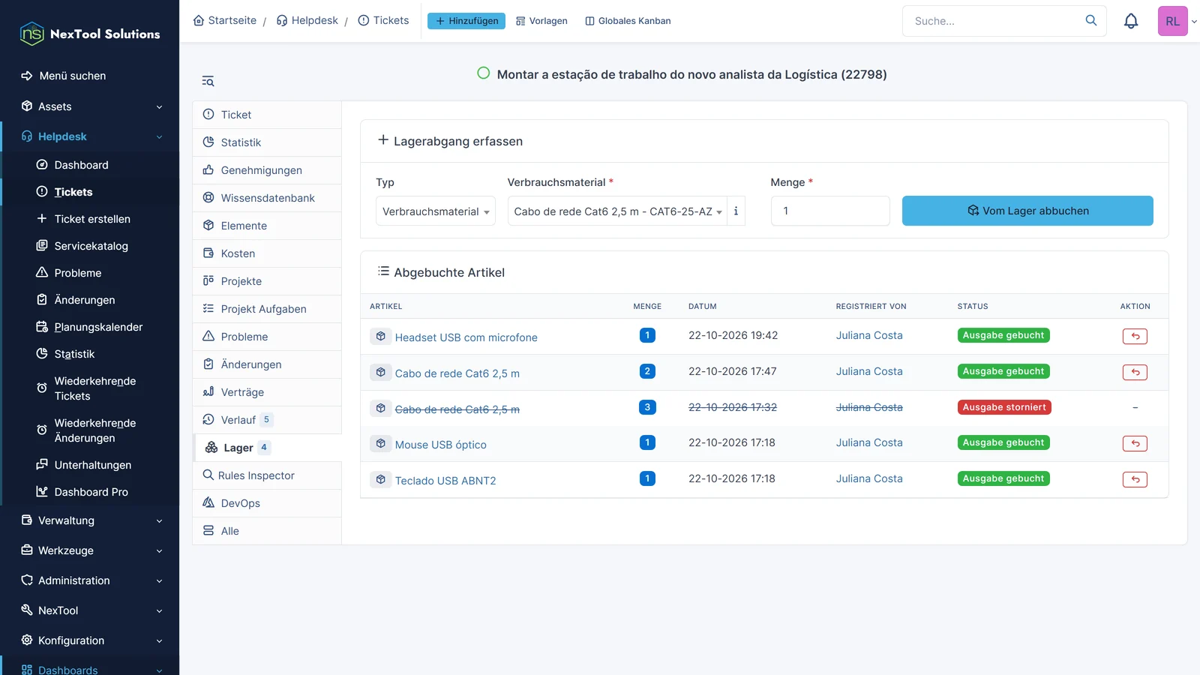Viewport: 1200px width, 675px height.
Task: Click the plus icon next to Lagerabgang erfassen
Action: click(383, 140)
